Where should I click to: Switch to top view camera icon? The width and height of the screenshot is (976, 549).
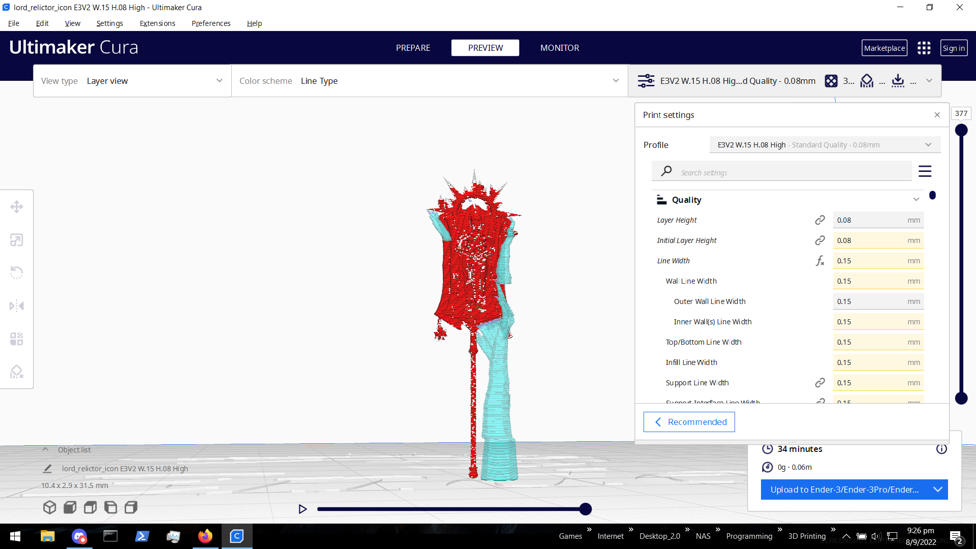[90, 507]
